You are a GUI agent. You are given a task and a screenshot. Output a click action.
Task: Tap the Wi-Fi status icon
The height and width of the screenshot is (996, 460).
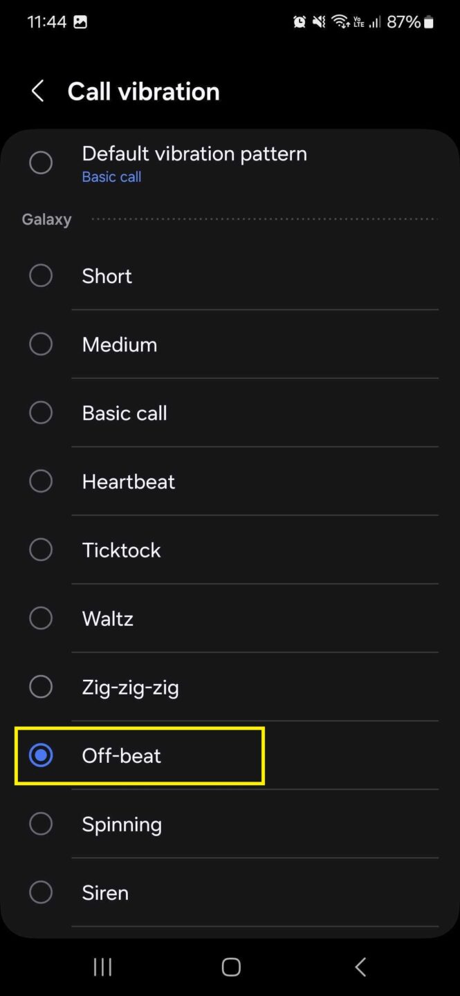pyautogui.click(x=340, y=22)
